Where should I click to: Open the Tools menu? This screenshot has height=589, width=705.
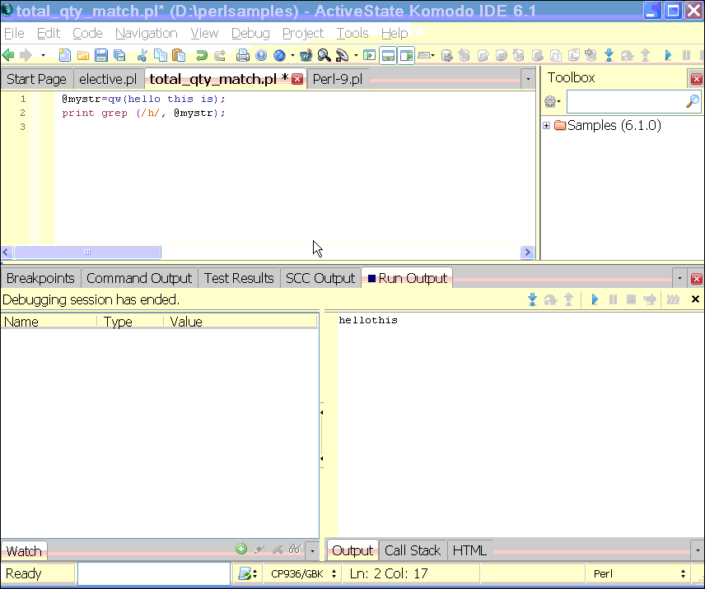pyautogui.click(x=352, y=33)
